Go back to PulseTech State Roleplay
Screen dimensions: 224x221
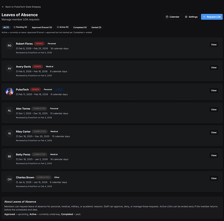(x=21, y=7)
